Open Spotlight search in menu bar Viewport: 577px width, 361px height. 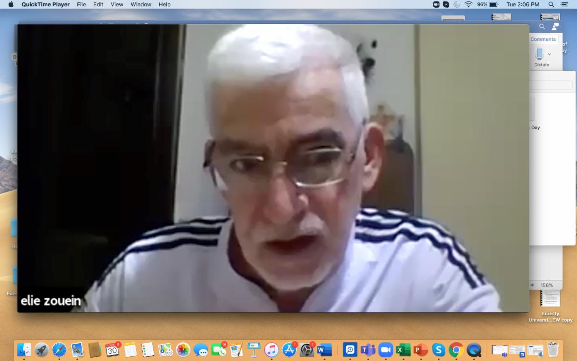tap(552, 4)
